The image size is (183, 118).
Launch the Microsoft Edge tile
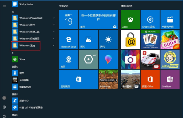[69, 40]
